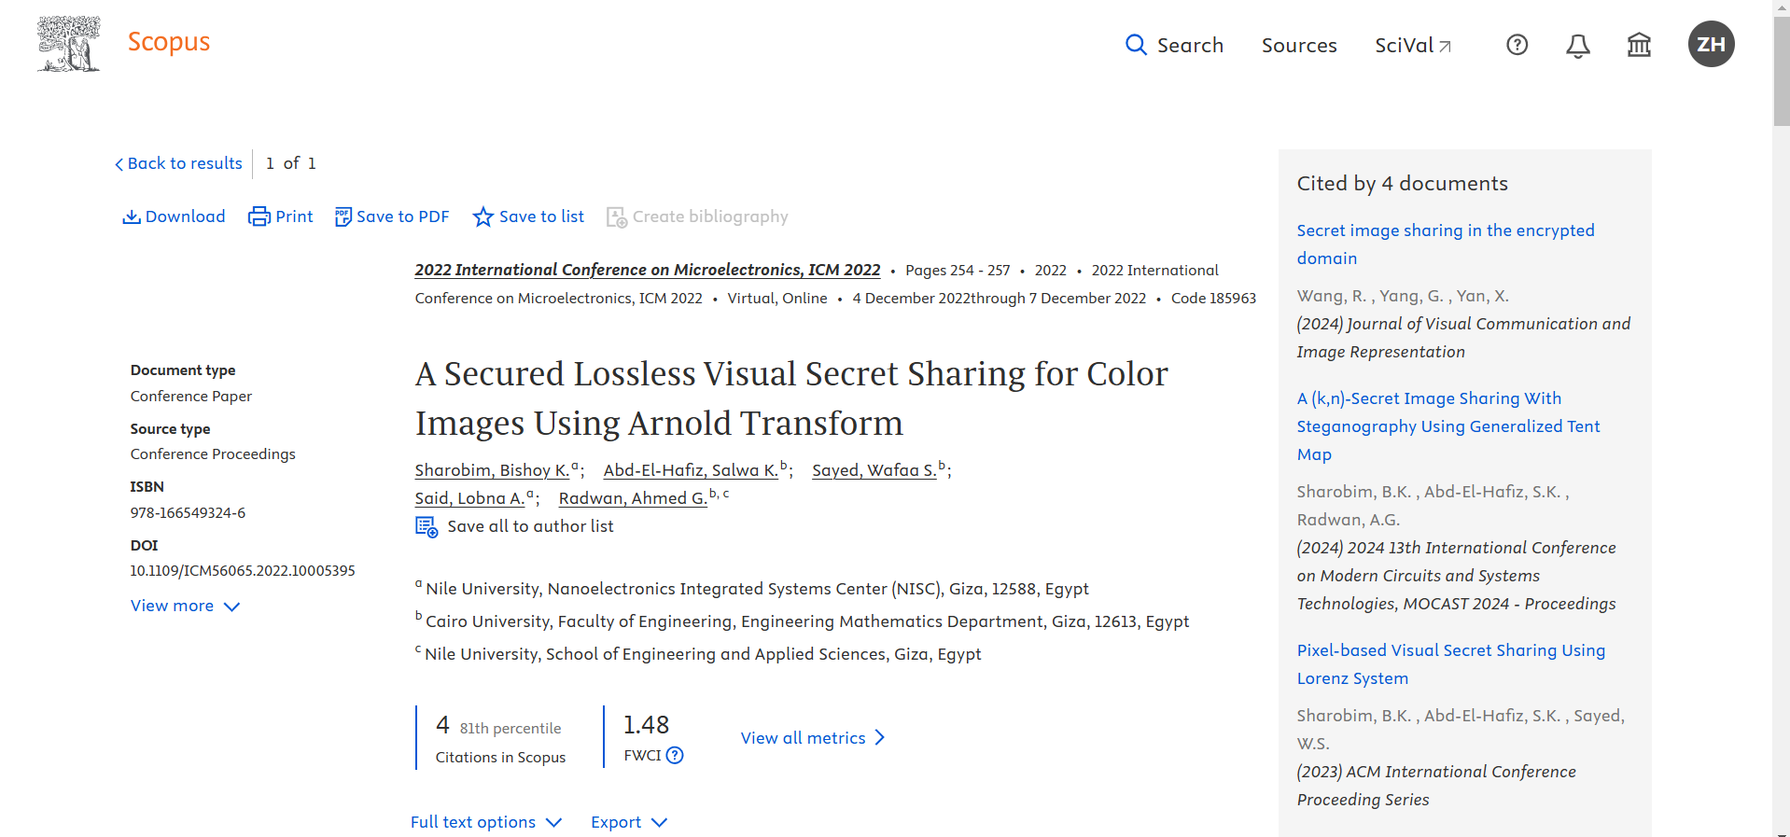The image size is (1790, 837).
Task: Open the Export dropdown
Action: [628, 822]
